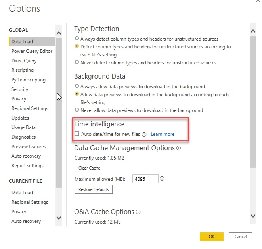
Task: Click info icon next to Data Cache Management Options
Action: pos(179,148)
